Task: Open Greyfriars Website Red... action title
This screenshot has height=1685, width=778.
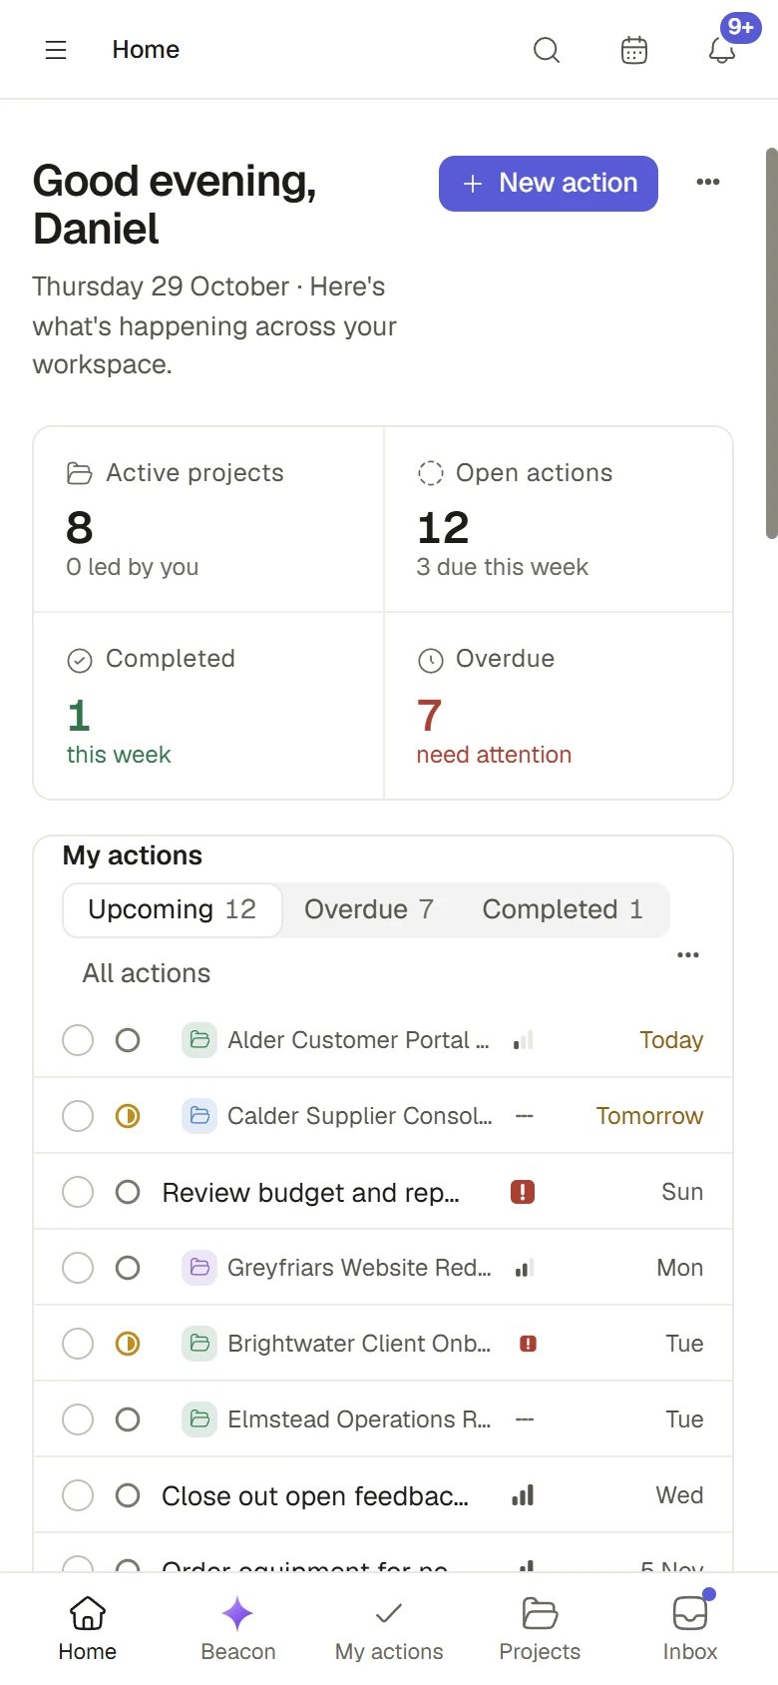Action: click(359, 1268)
